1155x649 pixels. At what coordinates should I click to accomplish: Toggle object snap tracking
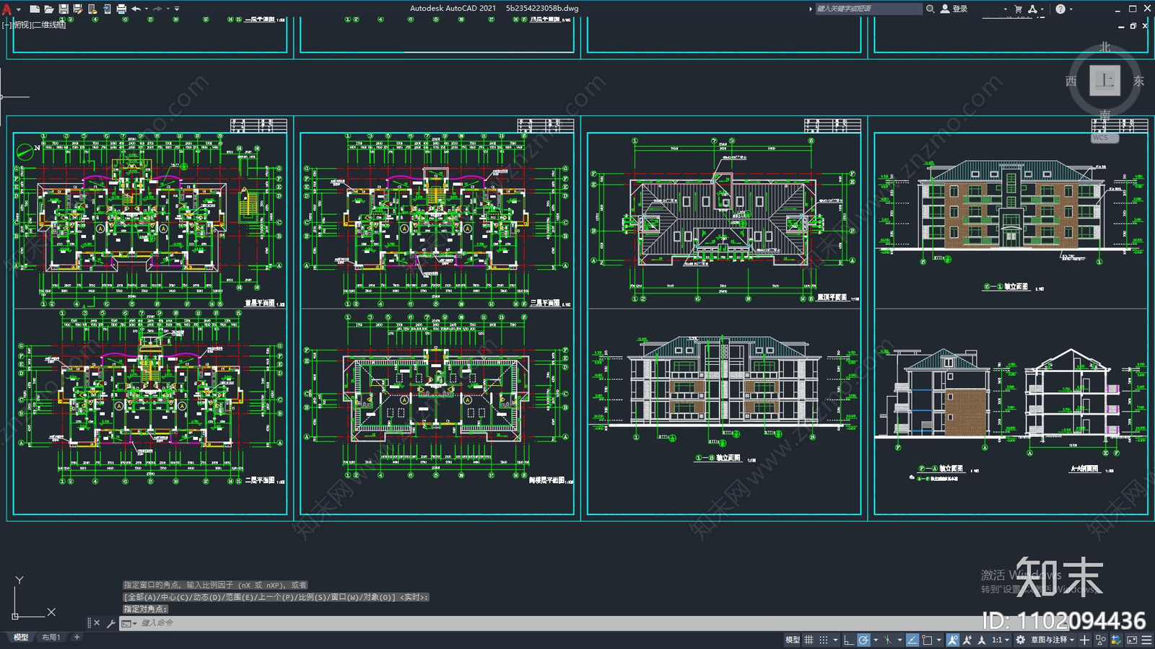coord(912,640)
